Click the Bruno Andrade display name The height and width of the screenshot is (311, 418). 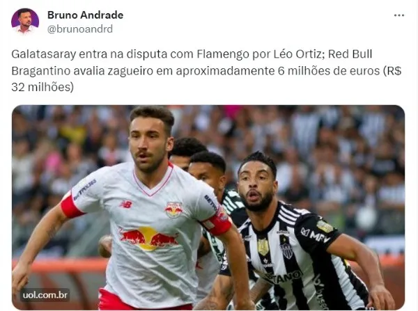pyautogui.click(x=85, y=15)
